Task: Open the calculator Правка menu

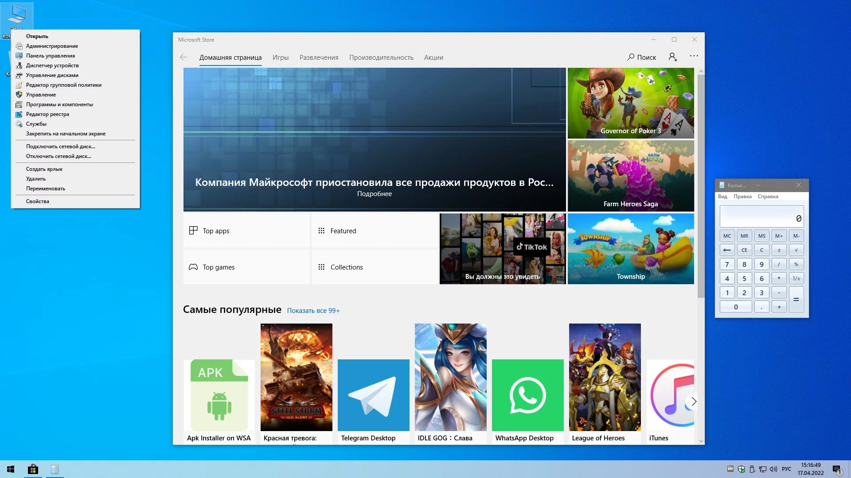Action: tap(742, 197)
